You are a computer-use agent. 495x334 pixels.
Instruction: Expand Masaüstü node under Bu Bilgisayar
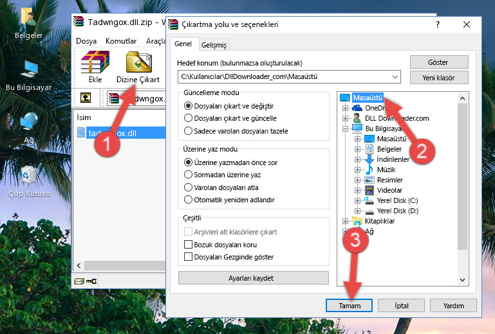357,139
